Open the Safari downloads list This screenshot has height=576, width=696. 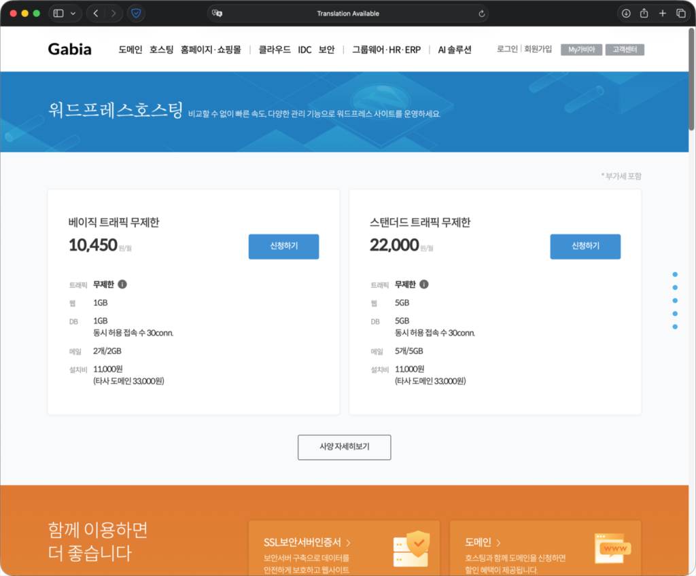coord(626,14)
